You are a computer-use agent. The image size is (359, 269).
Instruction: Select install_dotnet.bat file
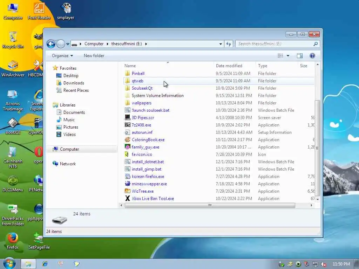click(x=148, y=162)
